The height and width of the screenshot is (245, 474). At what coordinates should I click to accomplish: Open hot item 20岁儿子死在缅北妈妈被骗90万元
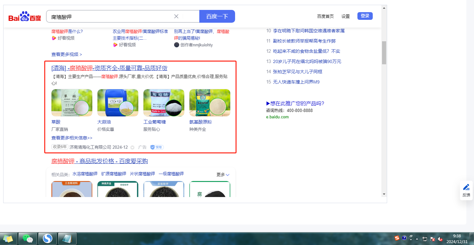point(307,61)
